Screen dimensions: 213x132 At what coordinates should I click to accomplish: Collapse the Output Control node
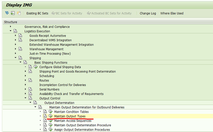(25, 98)
